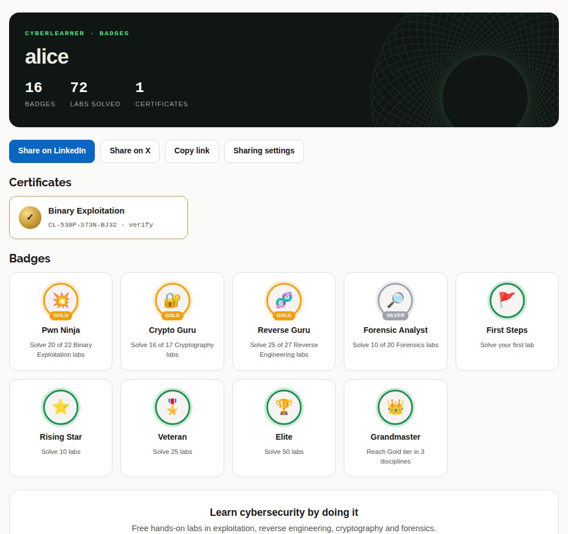Click the Rising Star badge title
Viewport: 568px width, 534px height.
[61, 437]
